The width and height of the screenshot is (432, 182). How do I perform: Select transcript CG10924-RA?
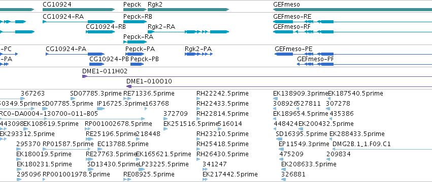click(79, 22)
